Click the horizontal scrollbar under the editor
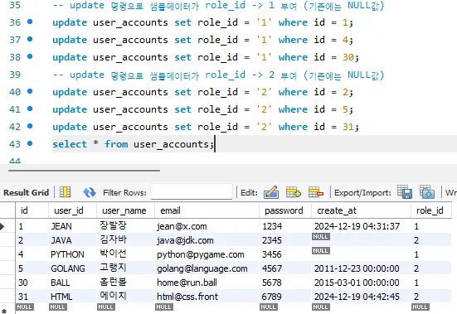 84,171
